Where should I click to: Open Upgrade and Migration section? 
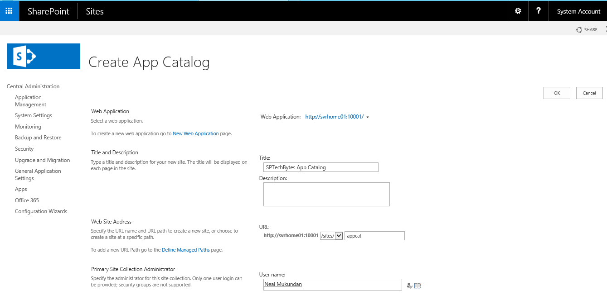click(x=43, y=160)
